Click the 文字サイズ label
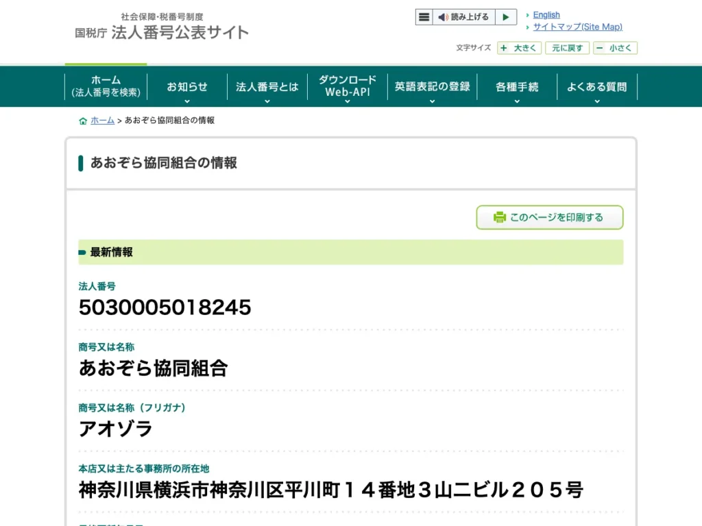Viewport: 702px width, 526px height. point(473,48)
